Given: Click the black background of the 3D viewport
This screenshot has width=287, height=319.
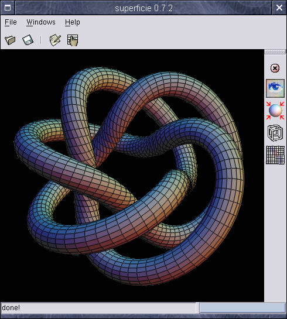Looking at the screenshot, I should tap(30, 81).
